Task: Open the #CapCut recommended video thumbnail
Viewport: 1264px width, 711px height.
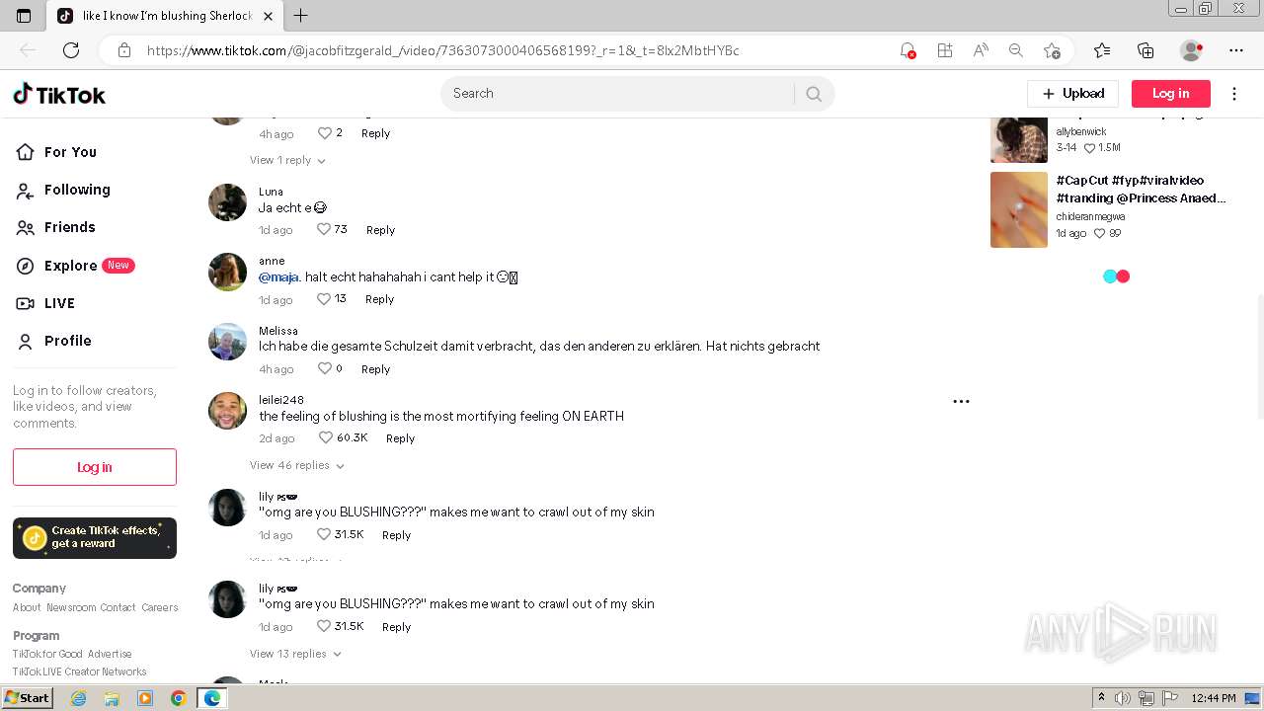Action: pos(1019,209)
